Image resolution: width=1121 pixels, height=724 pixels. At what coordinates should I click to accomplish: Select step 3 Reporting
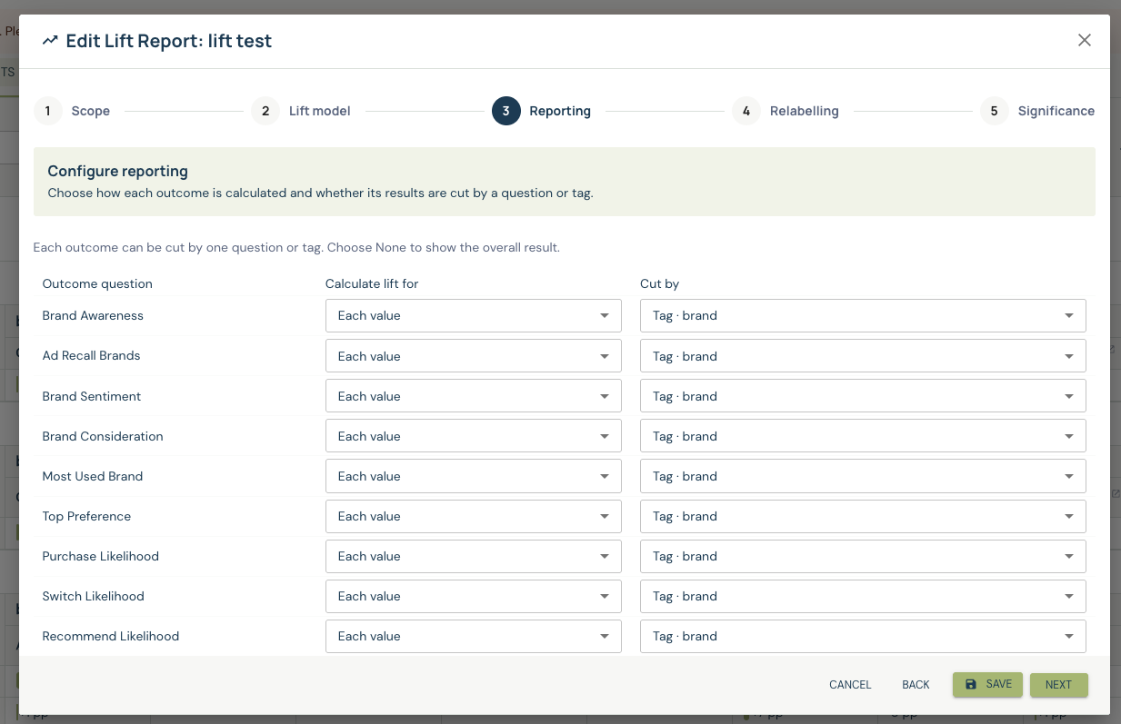pyautogui.click(x=542, y=111)
